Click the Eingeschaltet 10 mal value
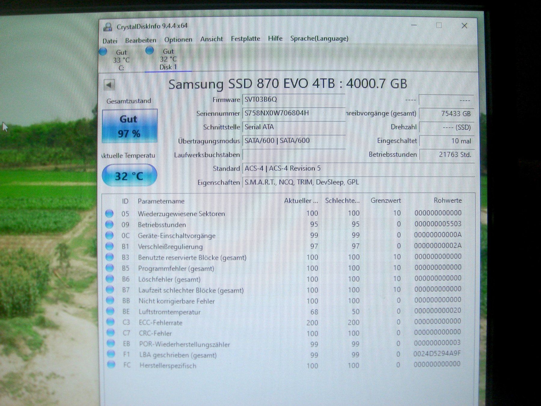The height and width of the screenshot is (406, 541). [446, 141]
